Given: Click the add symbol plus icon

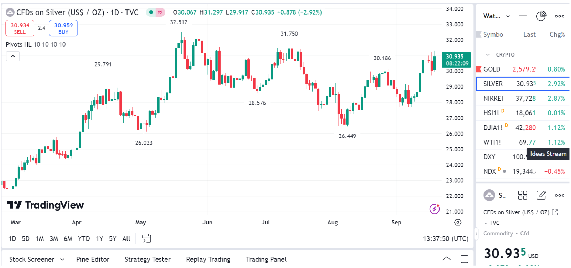Looking at the screenshot, I should [523, 16].
